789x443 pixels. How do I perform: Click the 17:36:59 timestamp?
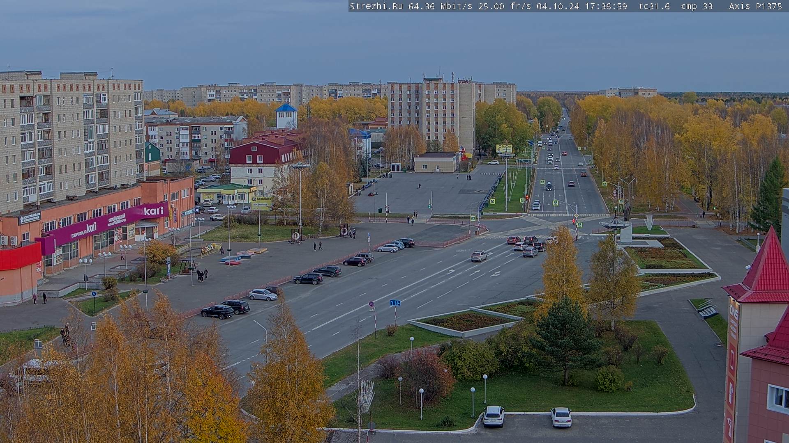606,6
